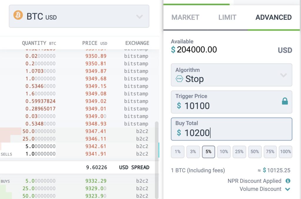Image resolution: width=301 pixels, height=199 pixels.
Task: Choose the 3% amount button
Action: [x=193, y=152]
